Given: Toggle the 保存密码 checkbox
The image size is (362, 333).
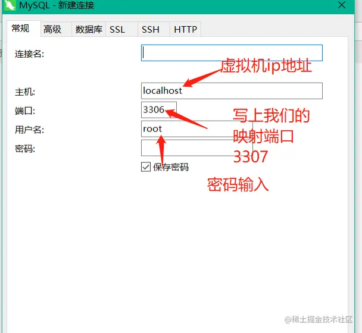Looking at the screenshot, I should pos(146,166).
